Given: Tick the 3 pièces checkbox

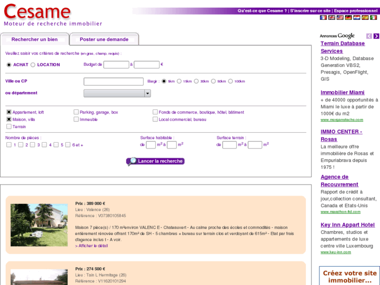Looking at the screenshot, I should pos(32,145).
